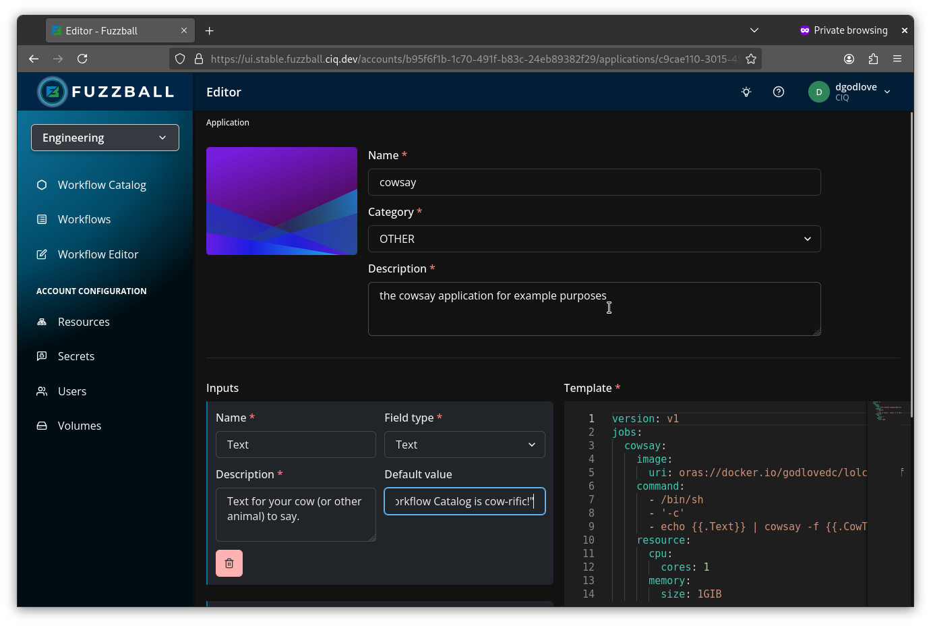Select the Workflow Catalog hexagon icon
Viewport: 931px width, 626px height.
coord(41,184)
